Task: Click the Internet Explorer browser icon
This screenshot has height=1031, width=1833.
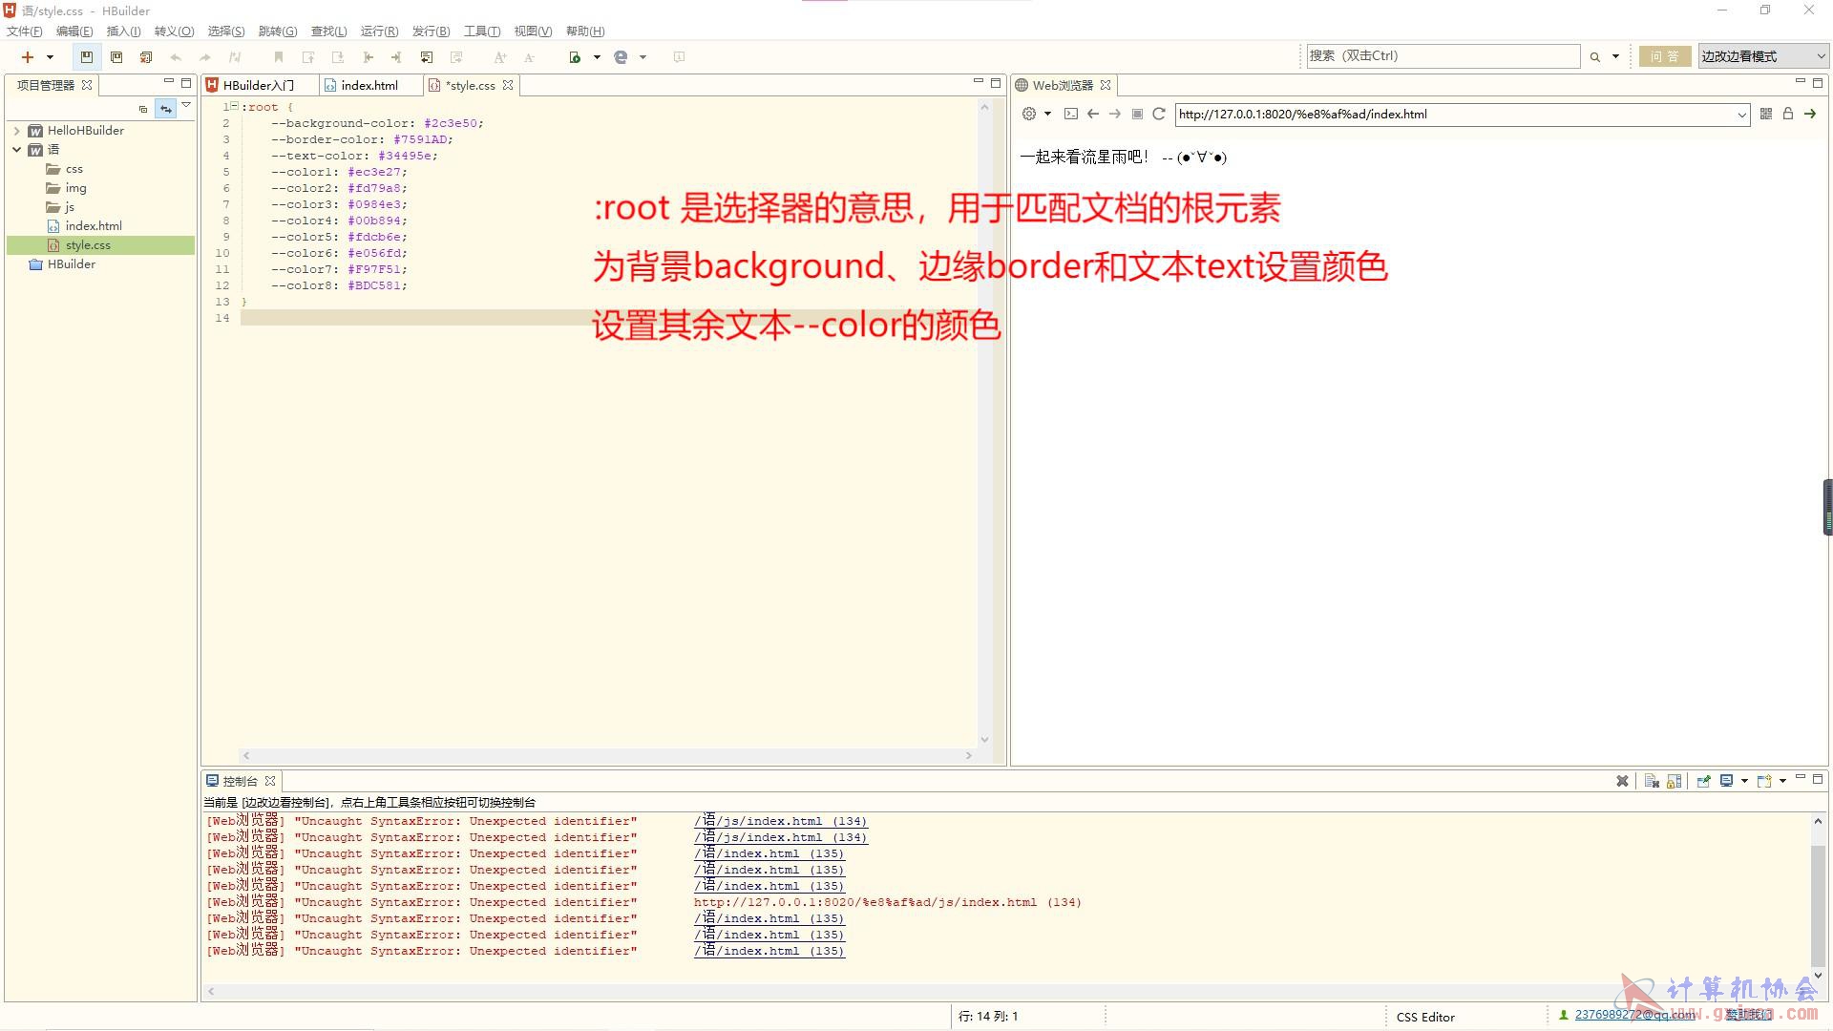Action: pyautogui.click(x=621, y=57)
